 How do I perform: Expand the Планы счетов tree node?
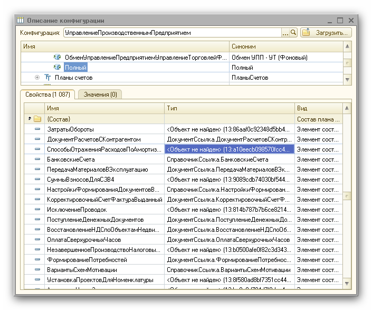click(37, 78)
